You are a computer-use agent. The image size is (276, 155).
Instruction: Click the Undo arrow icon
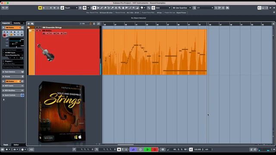[x=3, y=8]
